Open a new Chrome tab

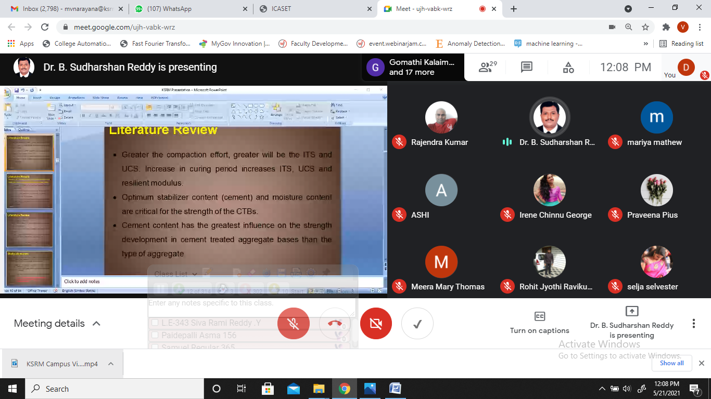tap(514, 9)
